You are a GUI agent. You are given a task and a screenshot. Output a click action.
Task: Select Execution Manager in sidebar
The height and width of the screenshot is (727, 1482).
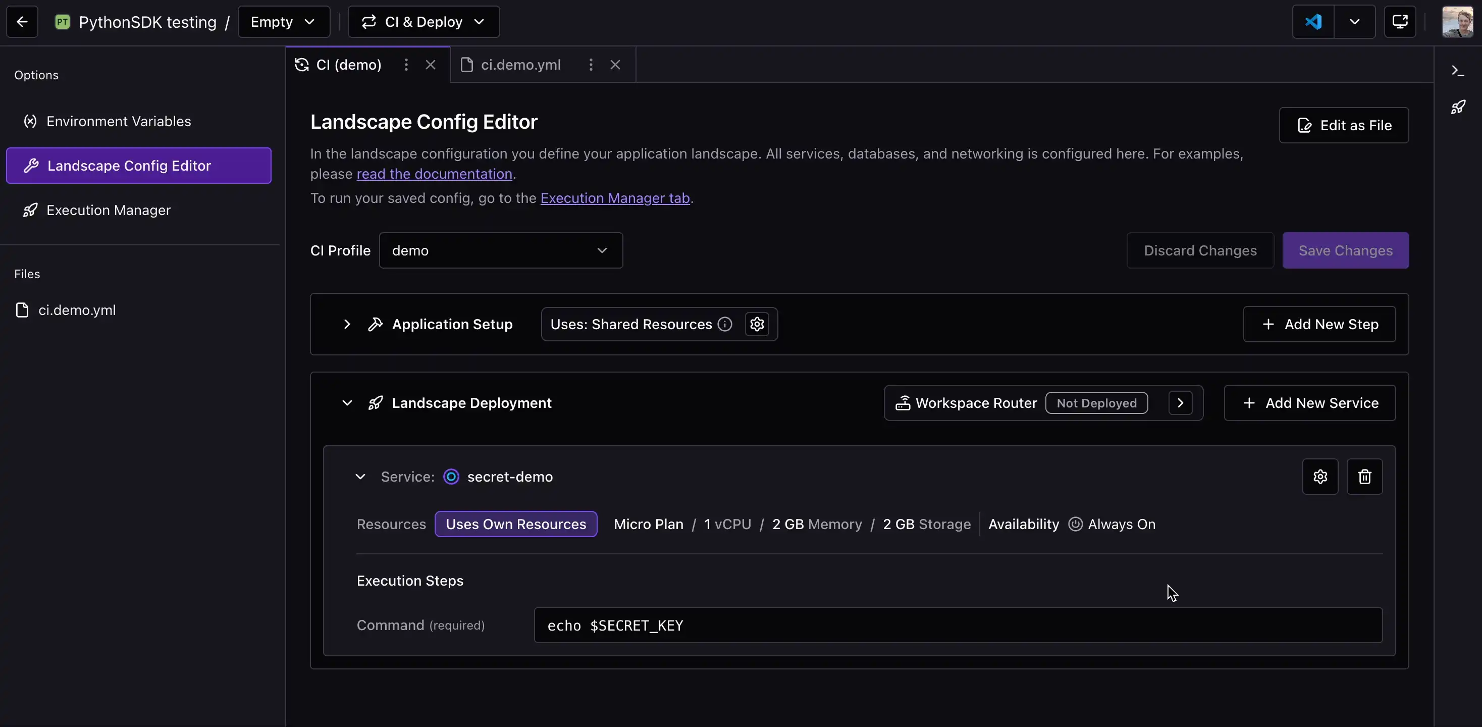[108, 210]
